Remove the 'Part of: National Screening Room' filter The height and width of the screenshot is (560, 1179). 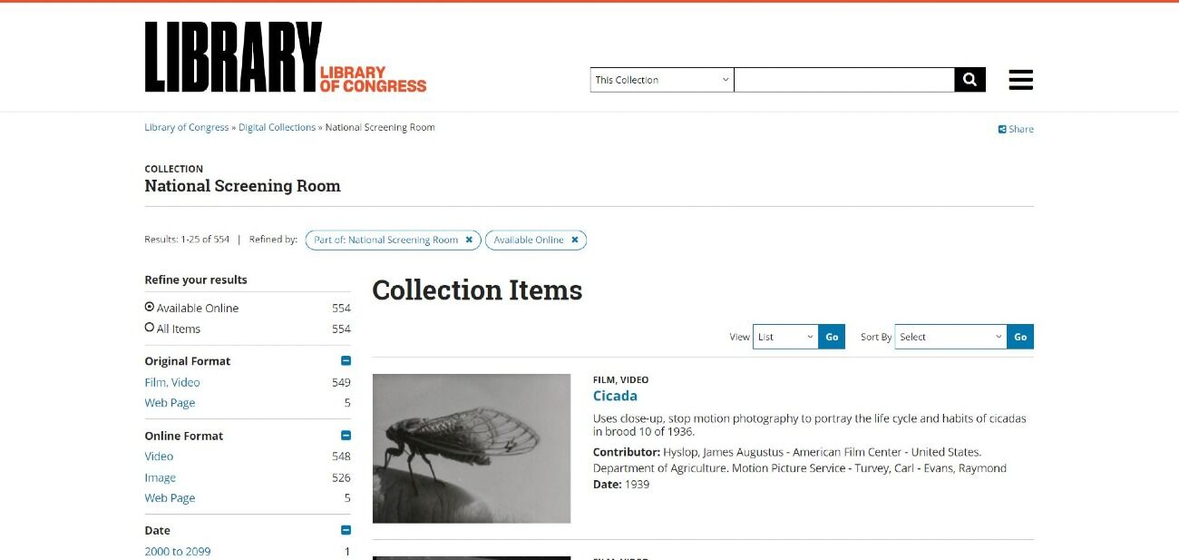[x=469, y=240]
